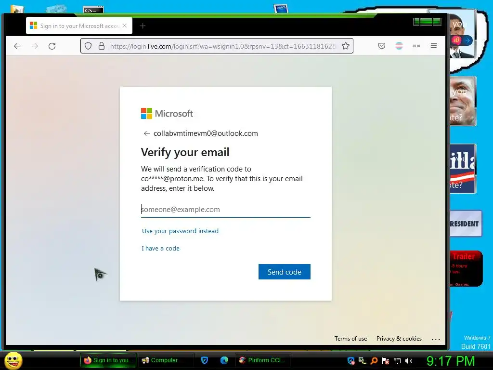Go back arrow beside collabvmtimevm0 email
This screenshot has height=370, width=493.
coord(146,133)
